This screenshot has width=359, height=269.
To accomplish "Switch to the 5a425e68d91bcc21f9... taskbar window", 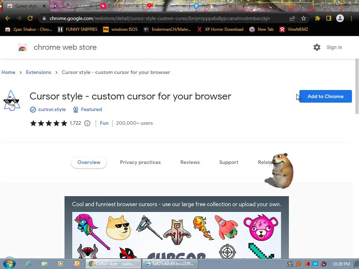I will pyautogui.click(x=170, y=264).
